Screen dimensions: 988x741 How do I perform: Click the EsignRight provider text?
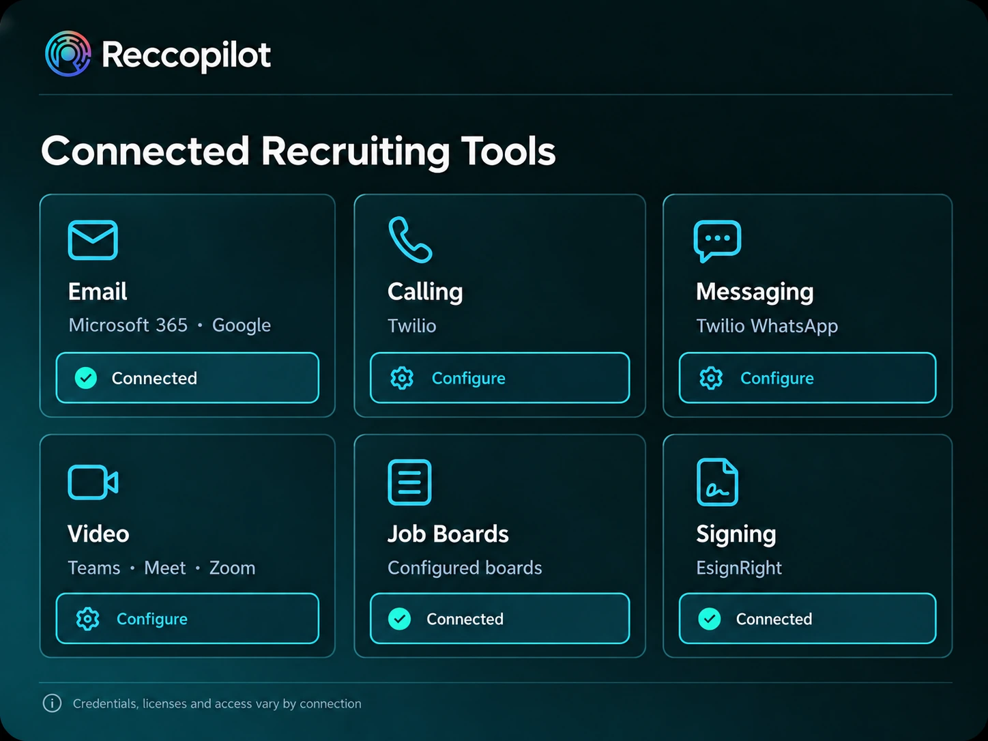[x=739, y=568]
